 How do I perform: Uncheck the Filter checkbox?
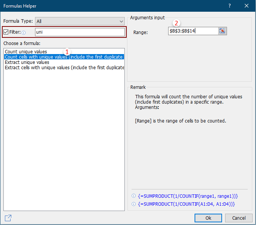6,32
